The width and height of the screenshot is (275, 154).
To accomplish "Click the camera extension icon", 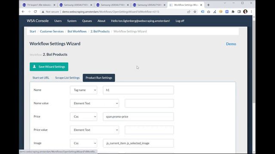I will pos(208,12).
